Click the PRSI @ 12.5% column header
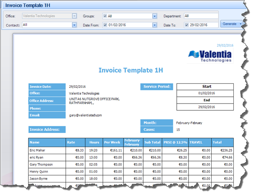Viewport: 254px width, 196px height. 175,142
